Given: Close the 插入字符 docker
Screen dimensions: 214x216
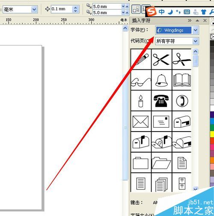Looking at the screenshot, I should pyautogui.click(x=205, y=21).
